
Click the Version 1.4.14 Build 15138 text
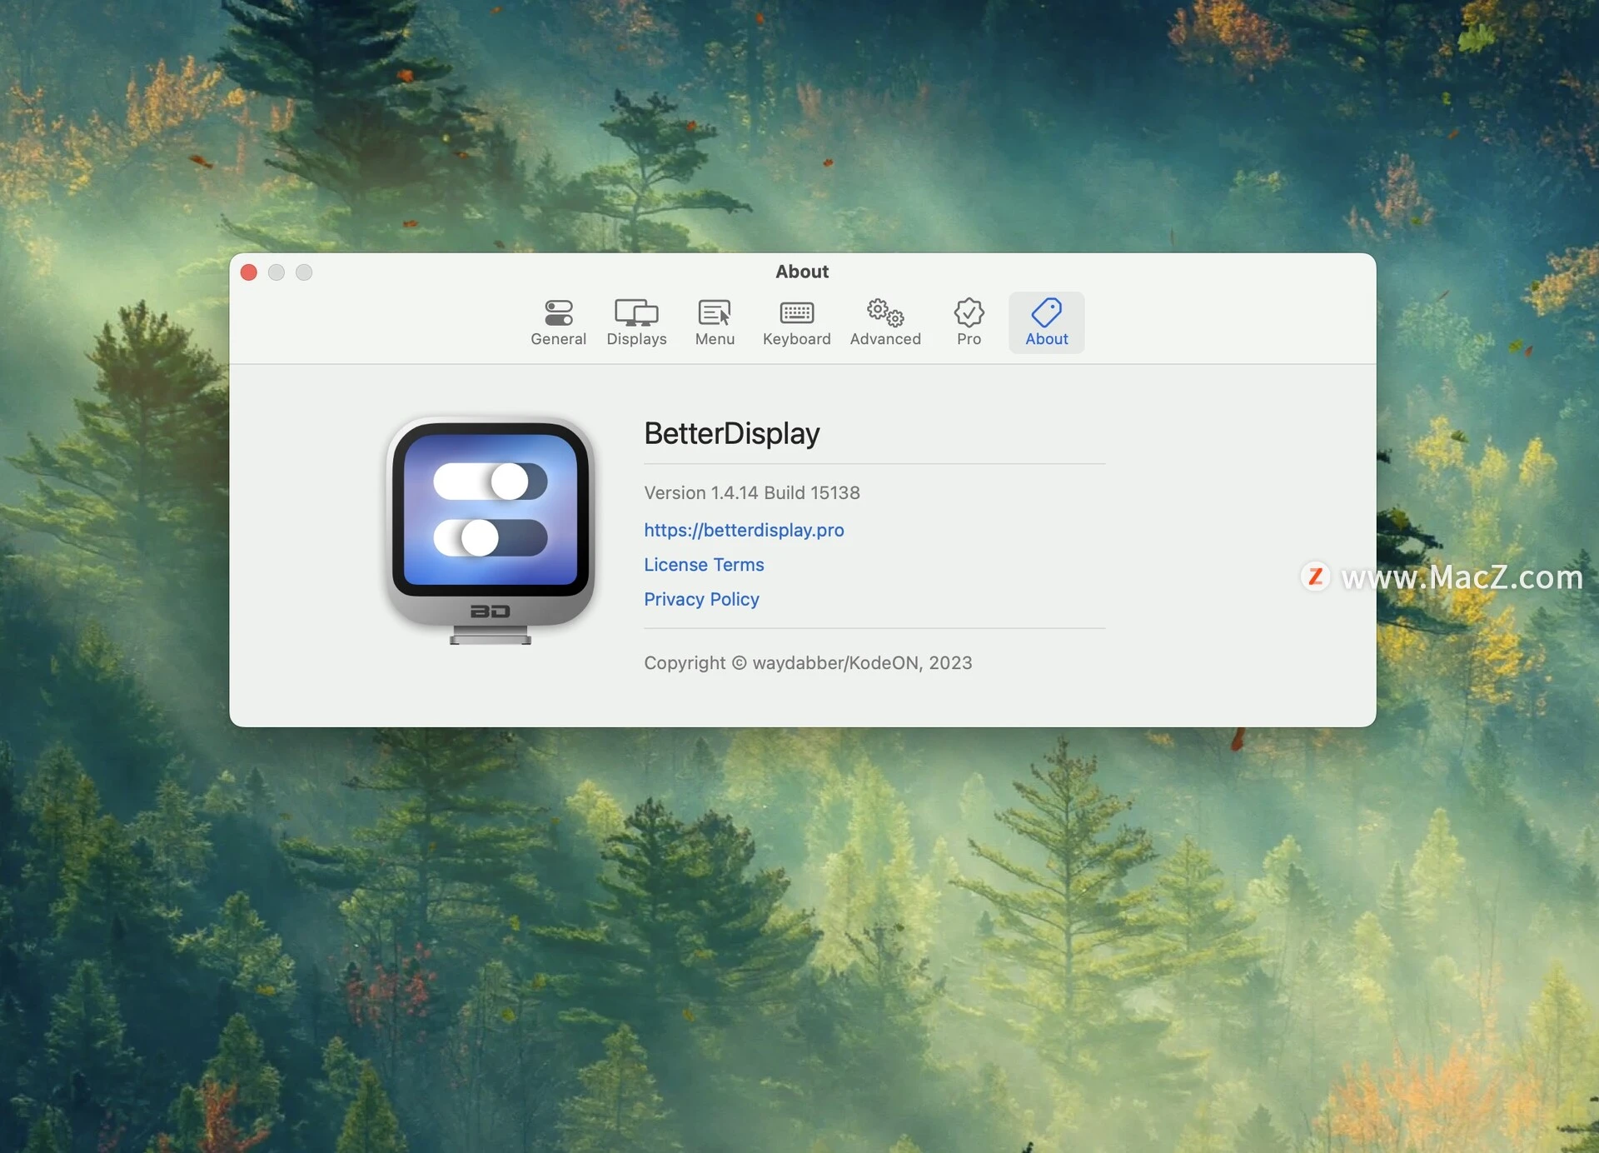click(751, 493)
